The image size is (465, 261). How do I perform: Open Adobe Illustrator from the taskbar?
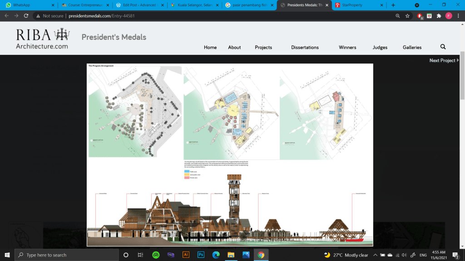click(x=185, y=255)
